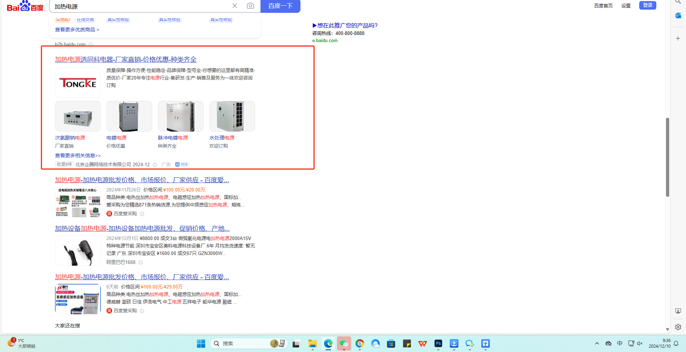Image resolution: width=686 pixels, height=352 pixels.
Task: Open Edge sidebar settings gear
Action: click(678, 327)
